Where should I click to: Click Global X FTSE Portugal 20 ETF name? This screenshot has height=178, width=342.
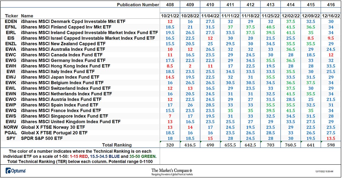(x=54, y=133)
